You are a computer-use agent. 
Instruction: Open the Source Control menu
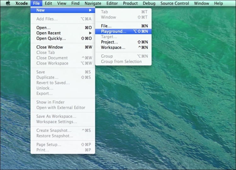tap(175, 3)
